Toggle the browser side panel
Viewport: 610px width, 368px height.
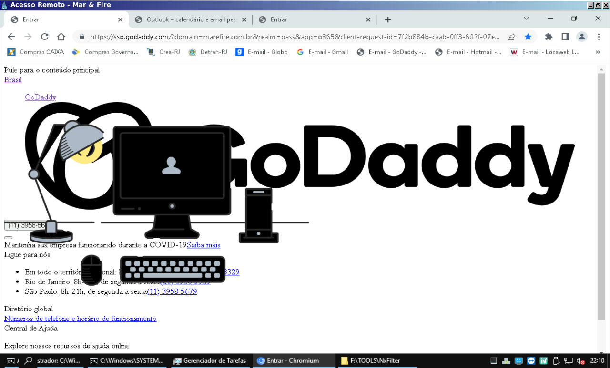(565, 37)
